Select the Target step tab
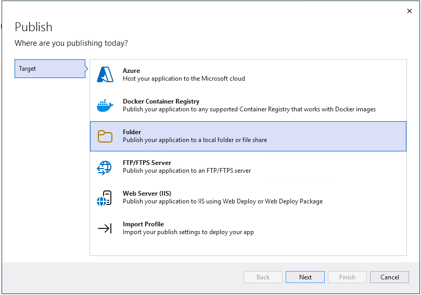 pyautogui.click(x=49, y=69)
